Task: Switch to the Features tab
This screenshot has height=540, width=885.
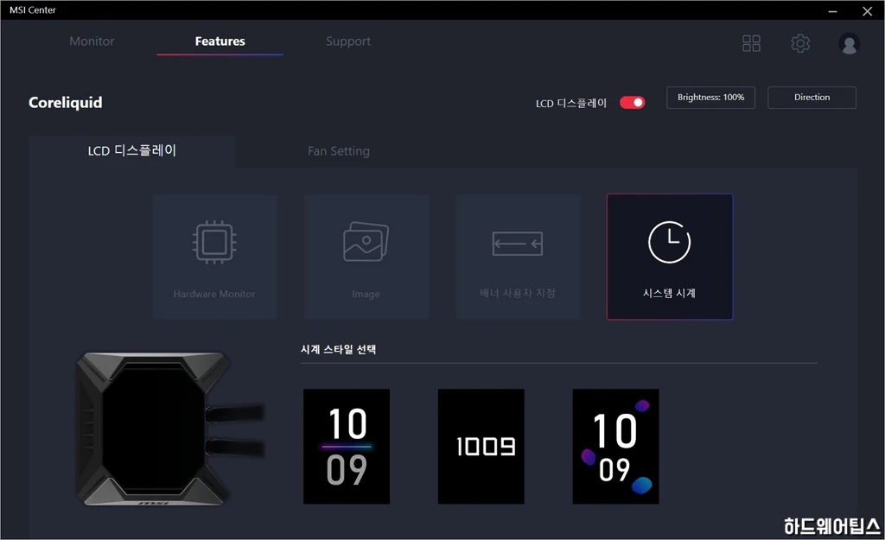Action: [x=220, y=41]
